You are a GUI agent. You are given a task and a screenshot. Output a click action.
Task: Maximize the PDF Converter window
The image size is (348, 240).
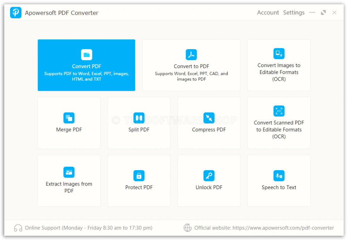point(324,13)
